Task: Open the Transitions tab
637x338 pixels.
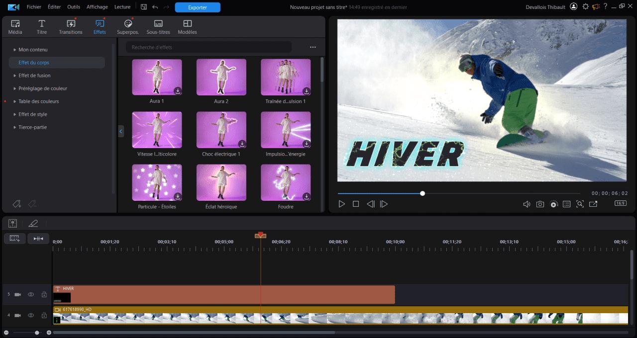Action: click(71, 27)
